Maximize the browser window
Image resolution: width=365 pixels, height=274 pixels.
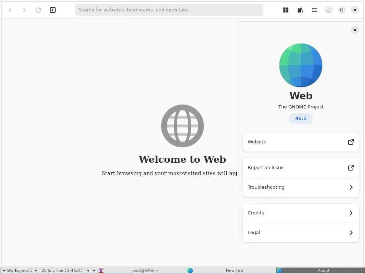click(x=342, y=10)
